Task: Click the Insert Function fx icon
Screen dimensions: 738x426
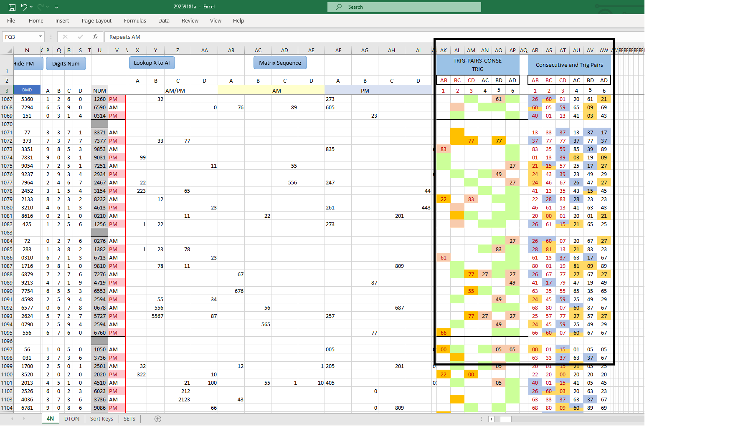Action: pyautogui.click(x=95, y=37)
